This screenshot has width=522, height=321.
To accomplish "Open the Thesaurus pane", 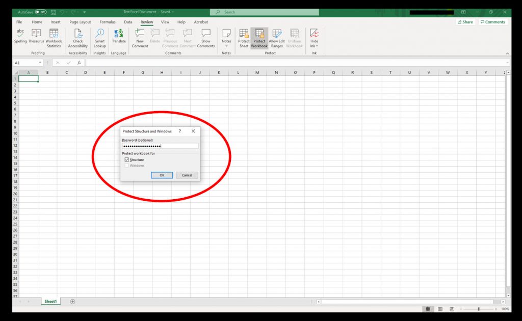I will (x=36, y=36).
